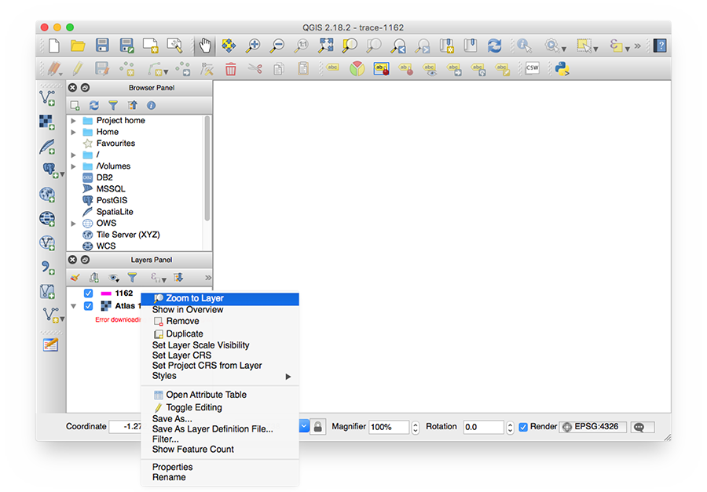Screen dimensions: 707x492
Task: Expand the /Volumes folder item
Action: 74,166
